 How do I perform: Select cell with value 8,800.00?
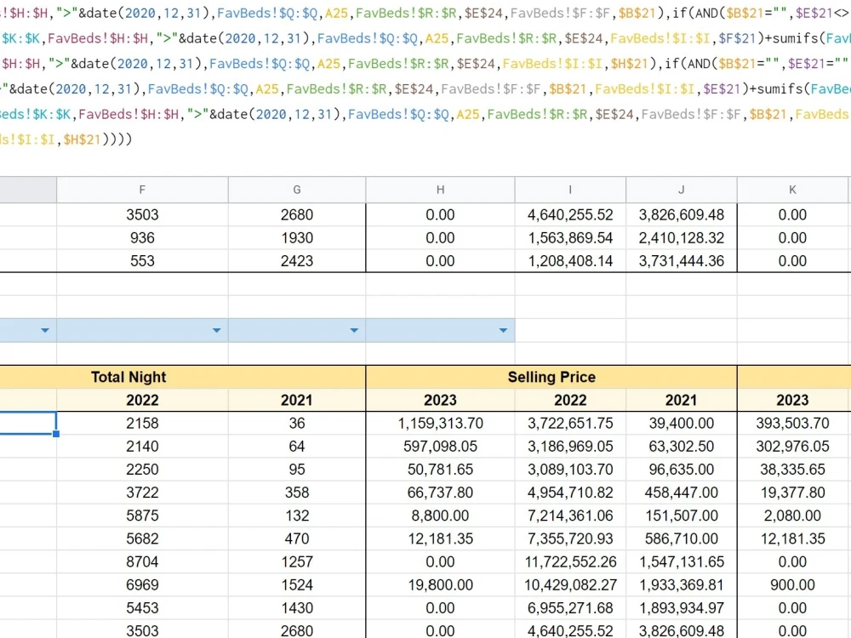pos(440,516)
